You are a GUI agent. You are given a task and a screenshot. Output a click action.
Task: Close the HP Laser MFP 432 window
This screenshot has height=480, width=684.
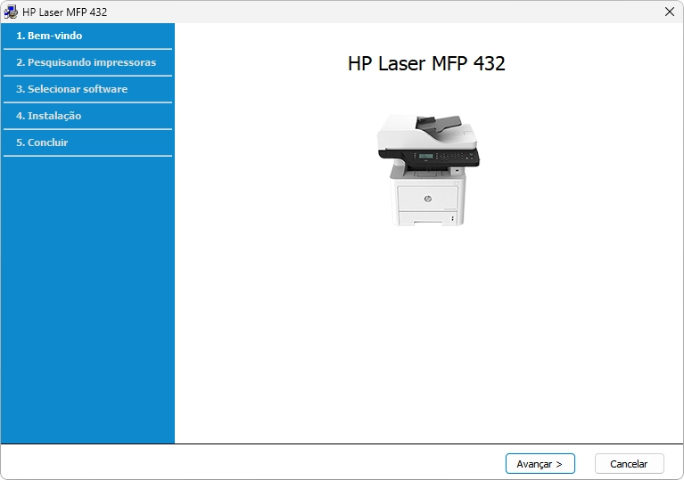pyautogui.click(x=670, y=12)
